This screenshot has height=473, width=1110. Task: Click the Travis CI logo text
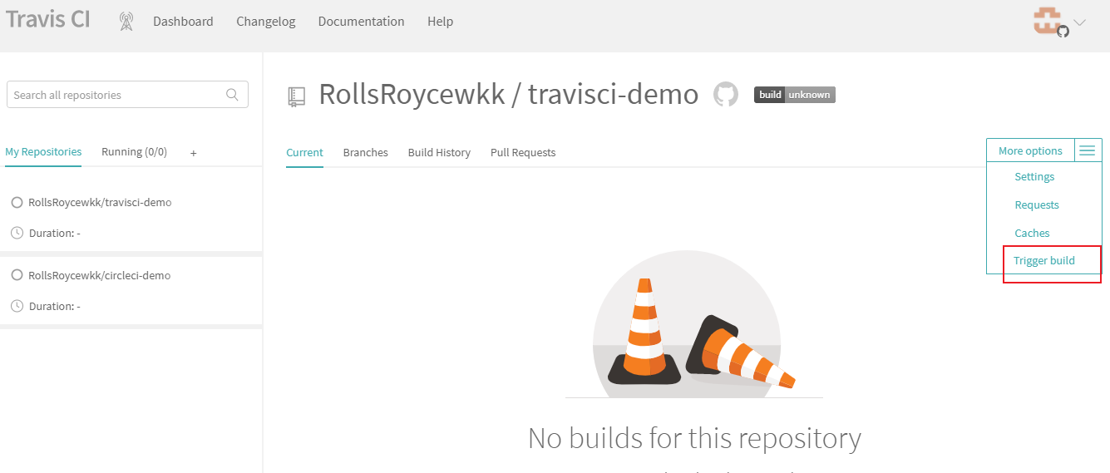click(48, 20)
